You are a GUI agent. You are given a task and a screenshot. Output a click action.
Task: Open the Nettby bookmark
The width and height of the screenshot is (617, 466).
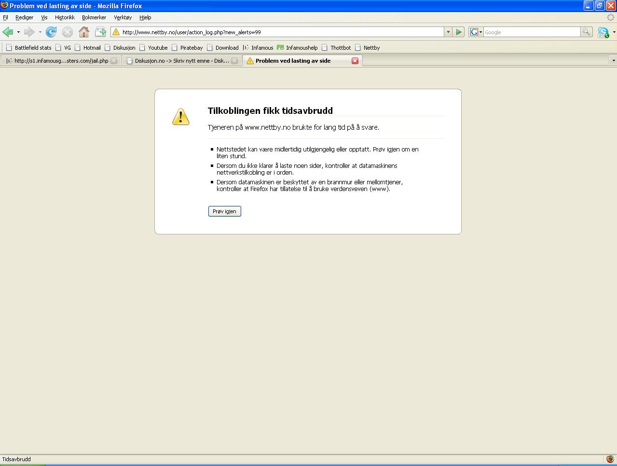pos(367,48)
